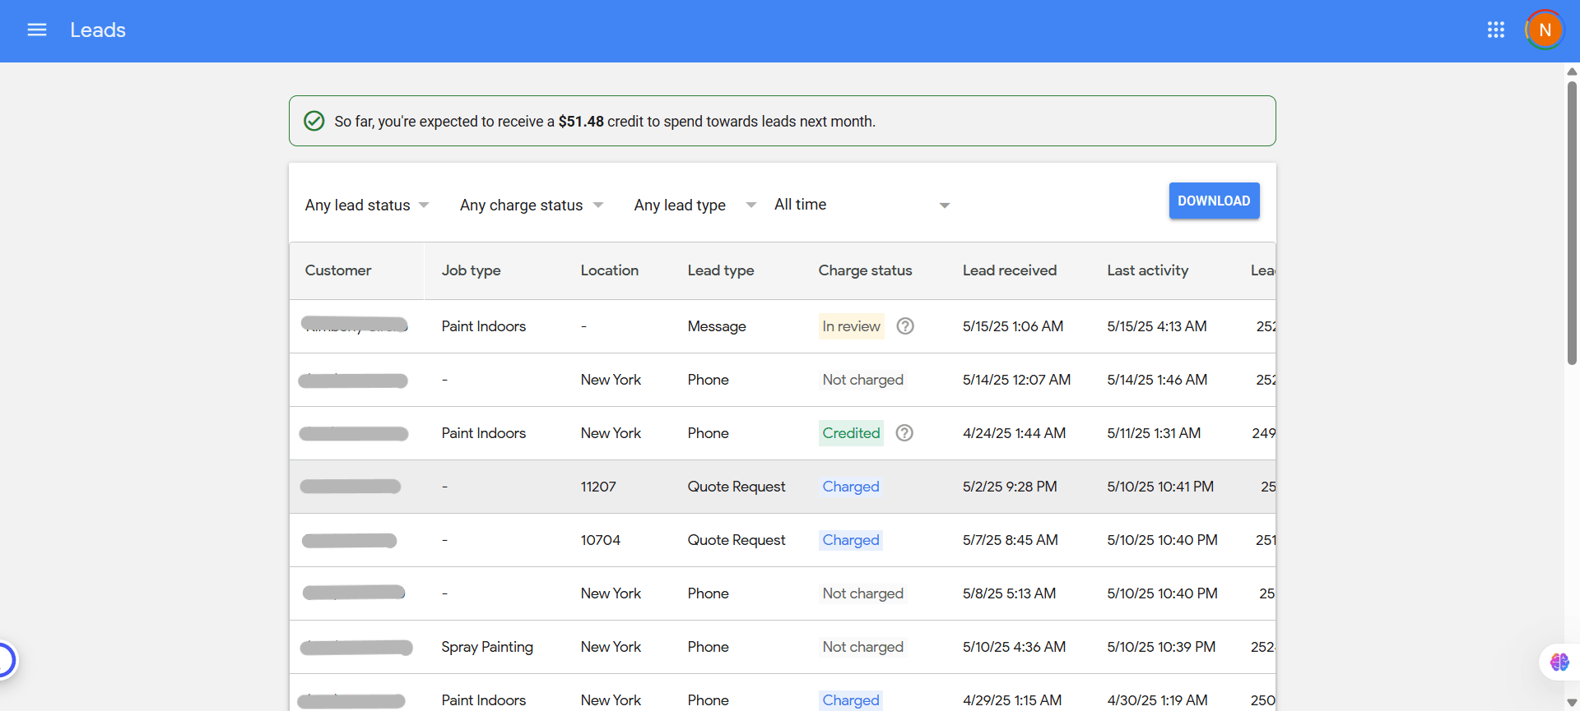Click lead received 5/2/25 9:28 PM
Screen dimensions: 1580x711
click(x=1010, y=487)
